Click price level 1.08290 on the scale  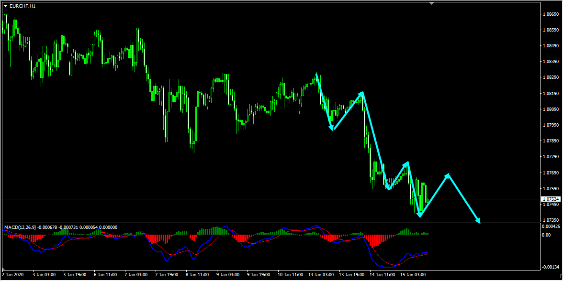click(x=551, y=77)
